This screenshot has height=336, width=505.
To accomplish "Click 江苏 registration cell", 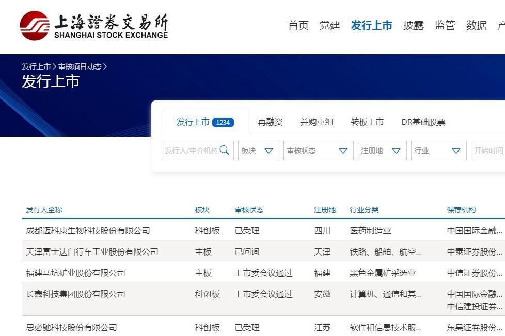I will pyautogui.click(x=322, y=328).
